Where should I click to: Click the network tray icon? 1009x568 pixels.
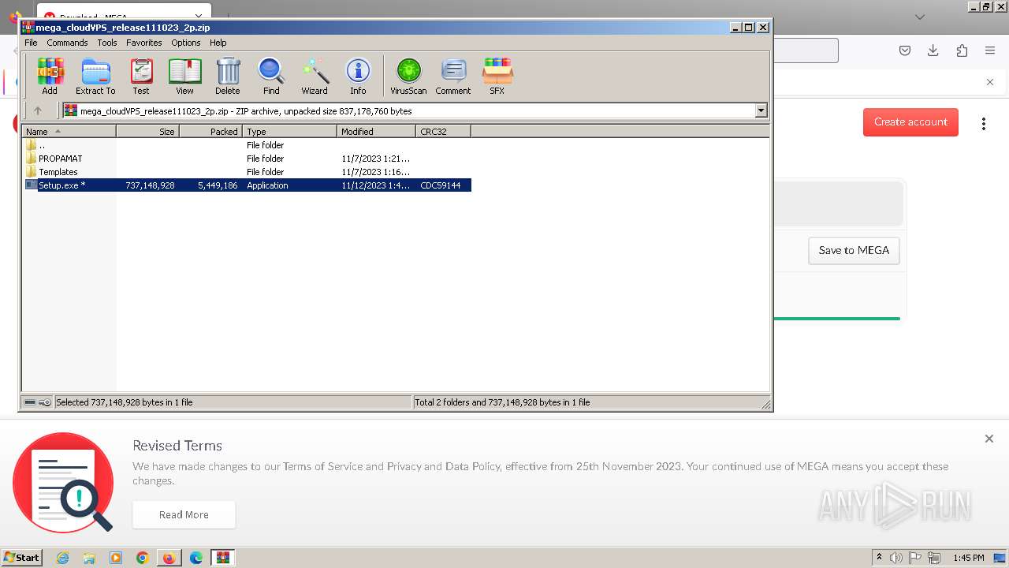pyautogui.click(x=935, y=558)
